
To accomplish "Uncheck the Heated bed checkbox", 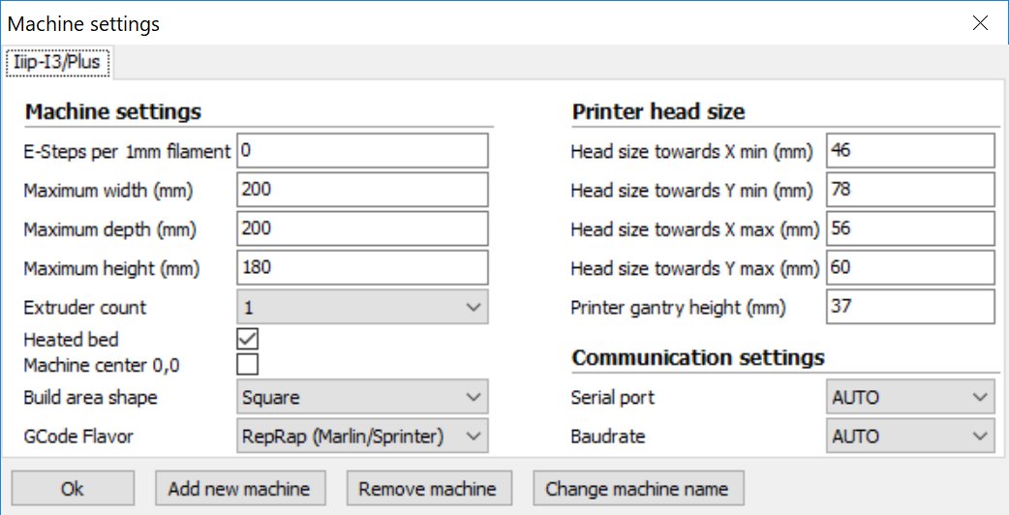I will tap(248, 339).
